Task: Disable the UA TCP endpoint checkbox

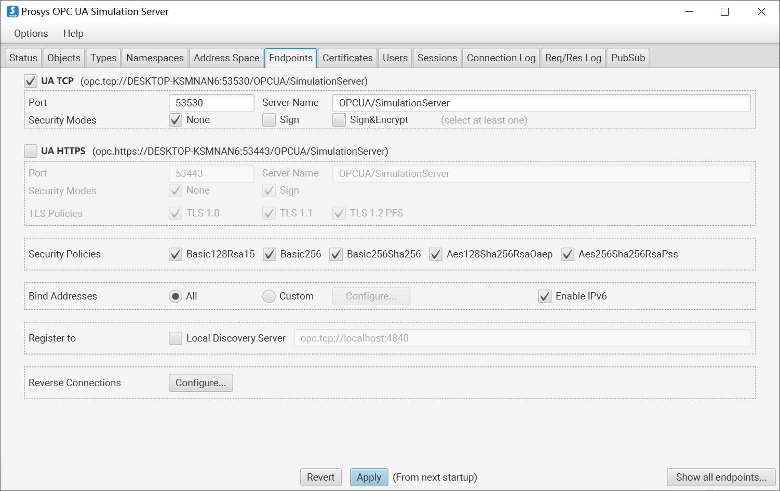Action: (31, 81)
